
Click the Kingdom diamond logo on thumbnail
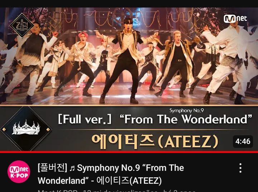click(x=22, y=25)
